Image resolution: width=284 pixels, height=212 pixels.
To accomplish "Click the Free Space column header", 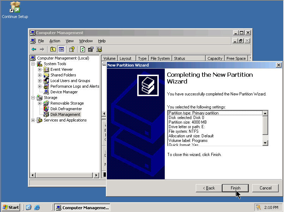I will click(236, 58).
